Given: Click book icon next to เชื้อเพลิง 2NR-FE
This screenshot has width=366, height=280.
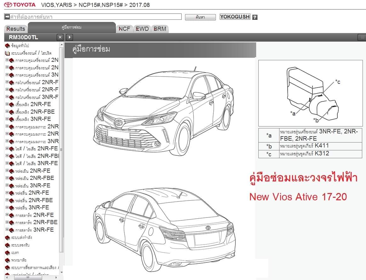Looking at the screenshot, I should pos(12,105).
